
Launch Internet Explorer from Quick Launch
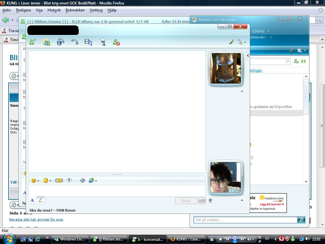tap(38, 239)
